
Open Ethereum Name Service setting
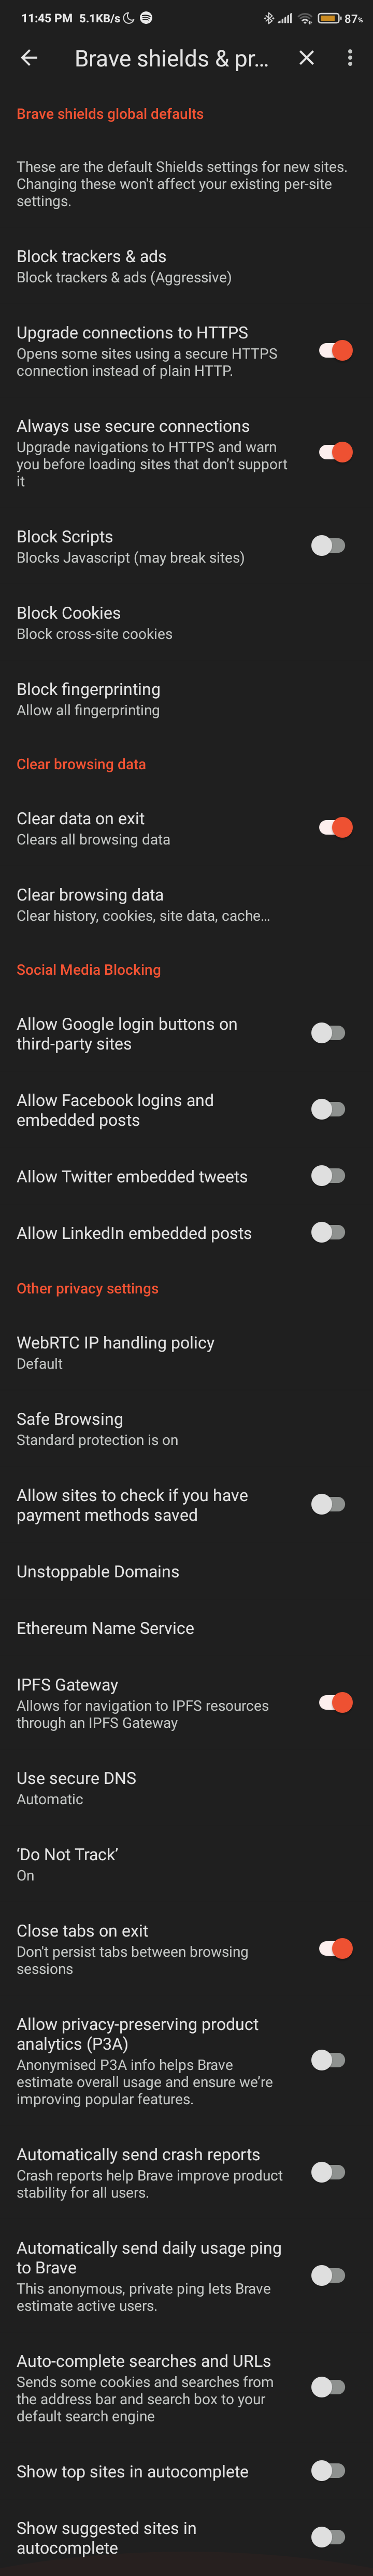(187, 1628)
